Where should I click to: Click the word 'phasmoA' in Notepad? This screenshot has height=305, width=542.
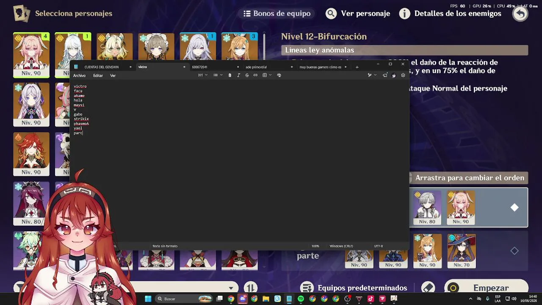click(81, 124)
